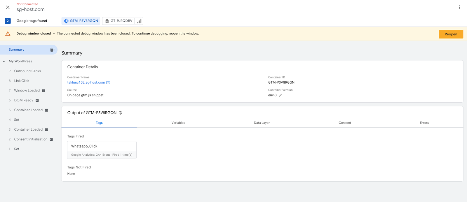Select the GT-PJRQDBV Google tag chip
This screenshot has width=467, height=202.
coord(119,21)
